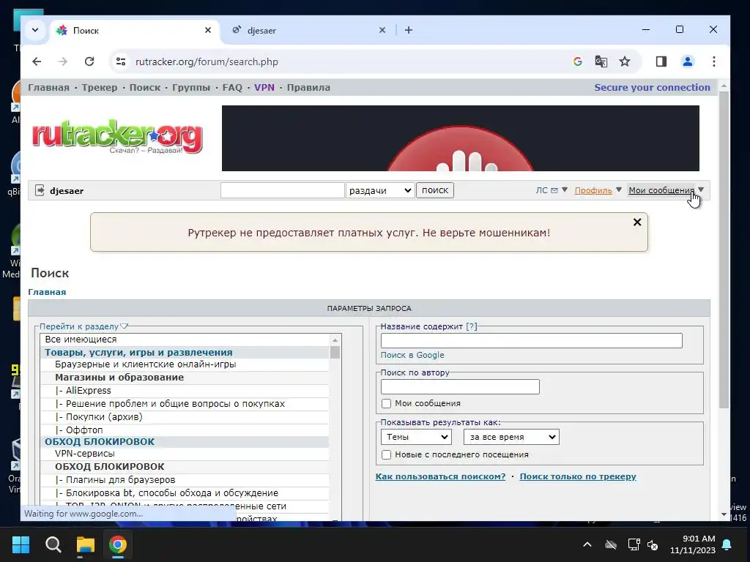Open the раздачи dropdown
Image resolution: width=750 pixels, height=562 pixels.
point(380,190)
